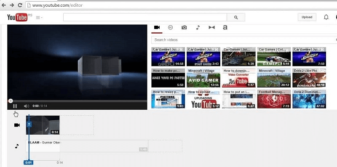337x167 pixels.
Task: Pause the video preview
Action: (15, 106)
